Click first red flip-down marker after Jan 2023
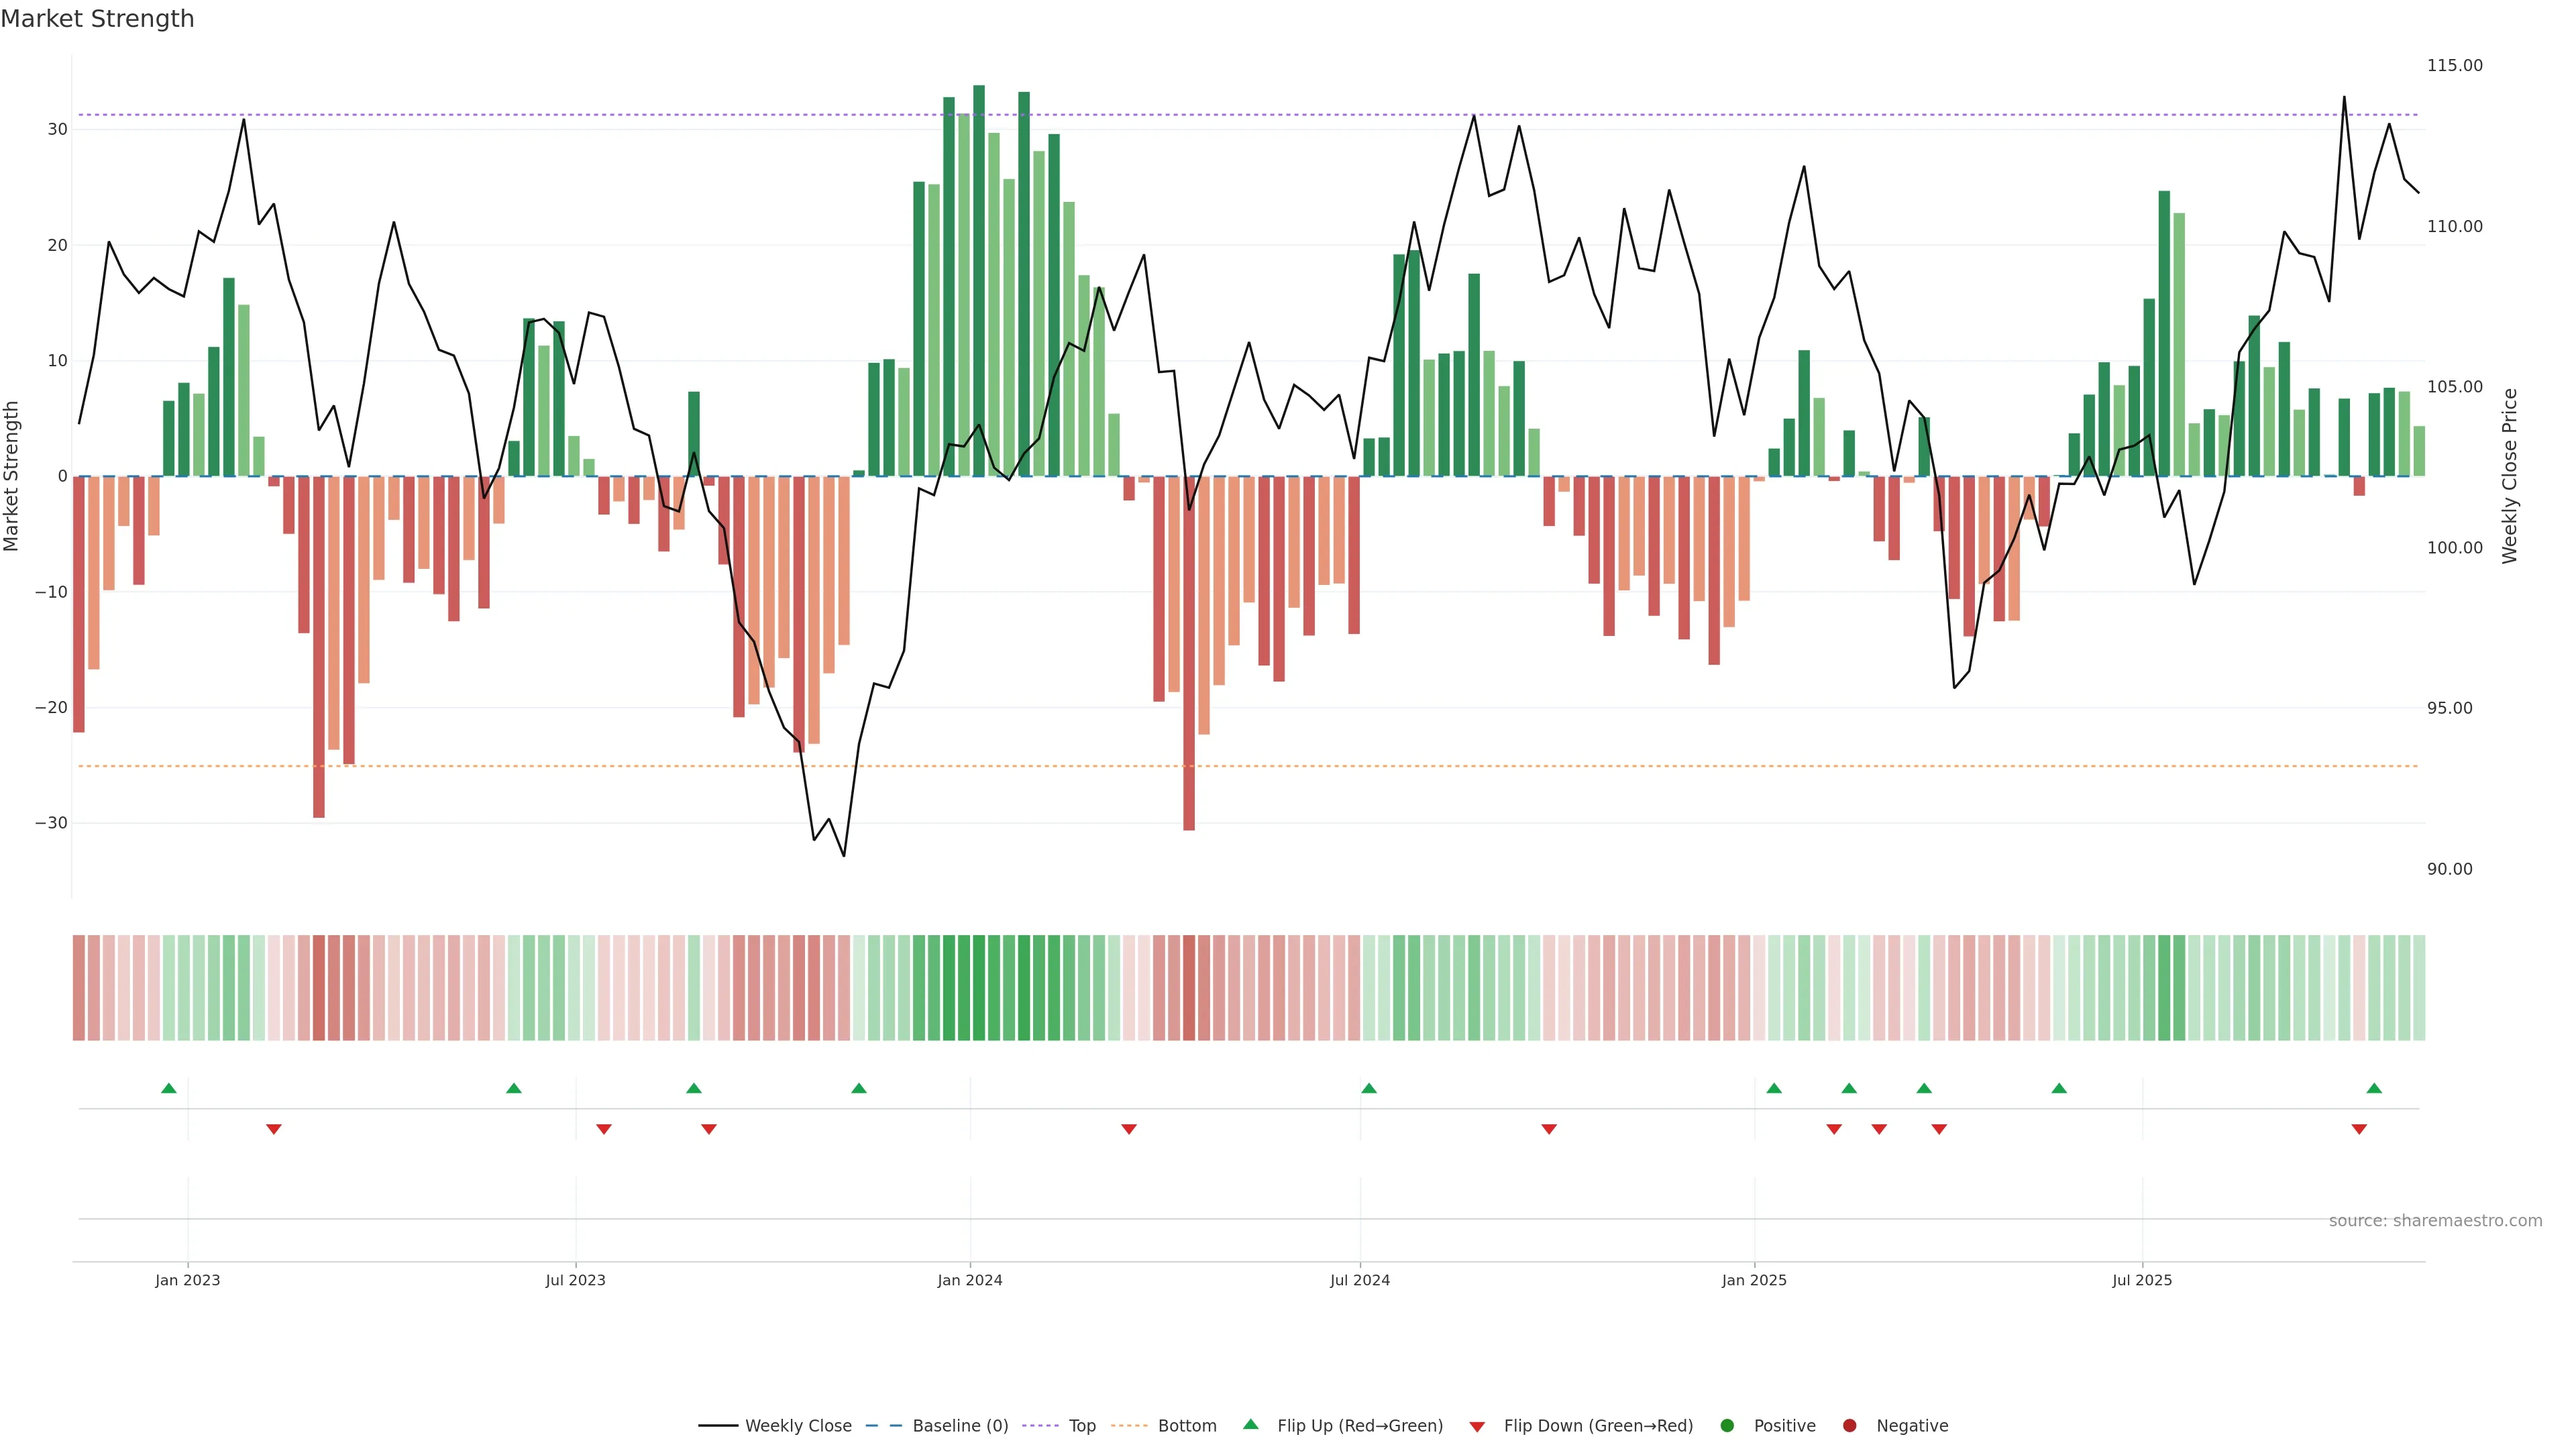Viewport: 2576px width, 1449px height. tap(274, 1129)
